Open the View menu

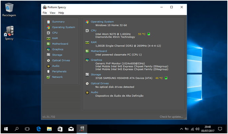(53, 13)
